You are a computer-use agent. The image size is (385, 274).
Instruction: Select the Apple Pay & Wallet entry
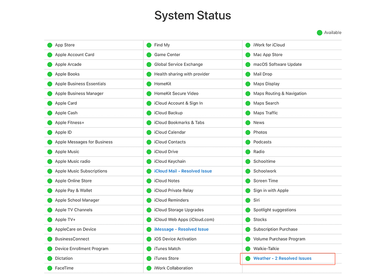pyautogui.click(x=73, y=191)
